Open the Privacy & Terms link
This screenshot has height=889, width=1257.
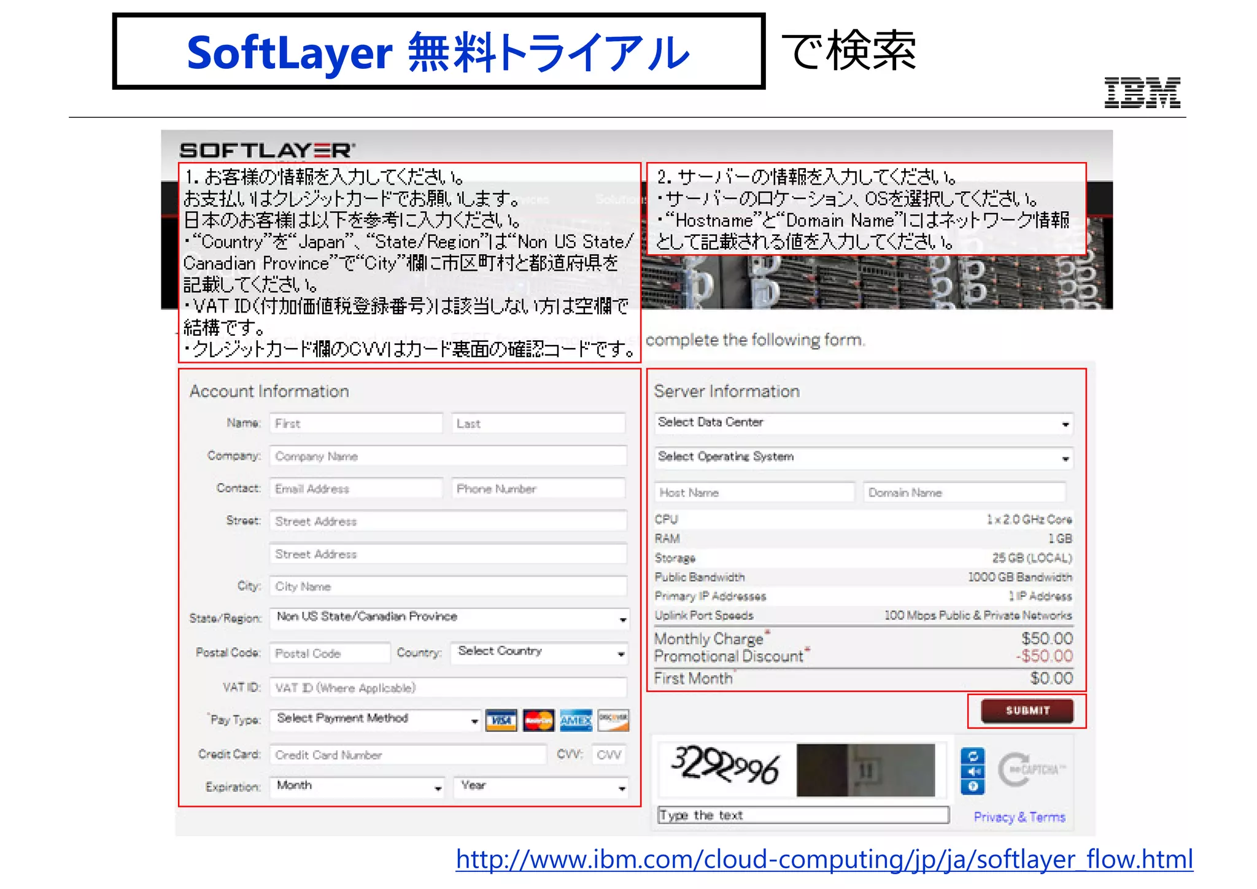(x=1019, y=817)
